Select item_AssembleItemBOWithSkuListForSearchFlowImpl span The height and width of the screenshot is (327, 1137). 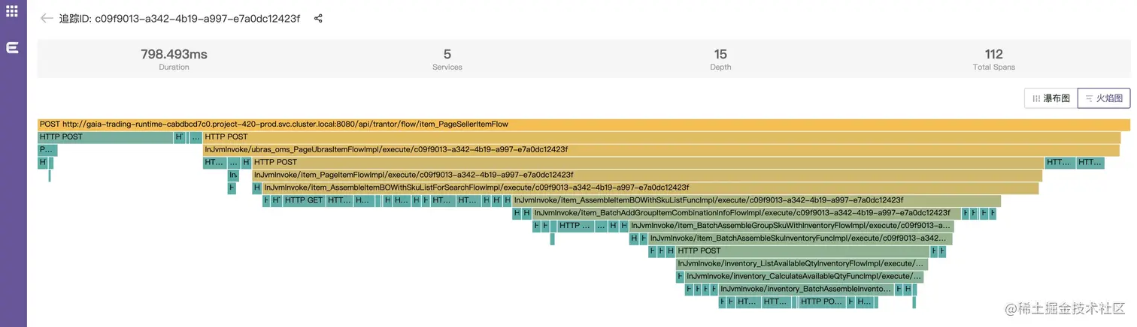pos(650,187)
